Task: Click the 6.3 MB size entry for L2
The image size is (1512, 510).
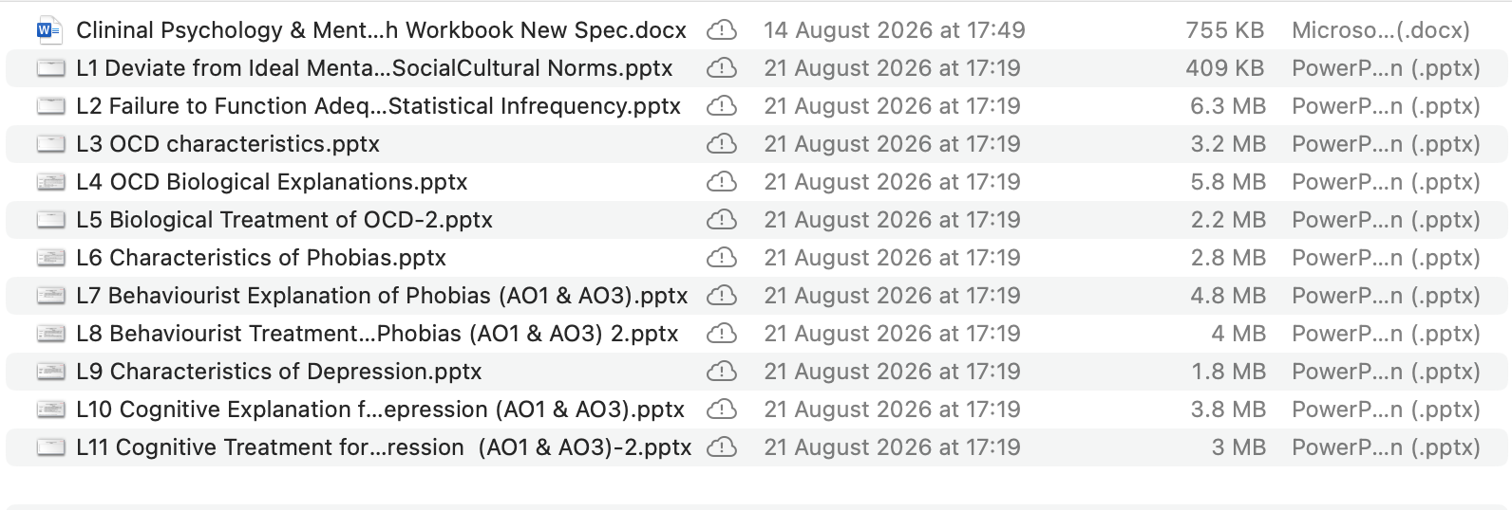Action: pos(1227,106)
